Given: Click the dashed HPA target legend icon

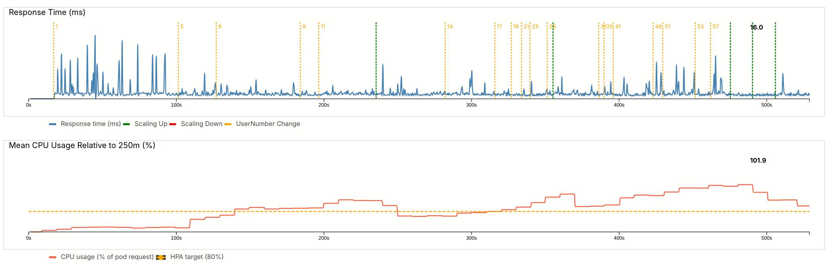Looking at the screenshot, I should [x=161, y=257].
